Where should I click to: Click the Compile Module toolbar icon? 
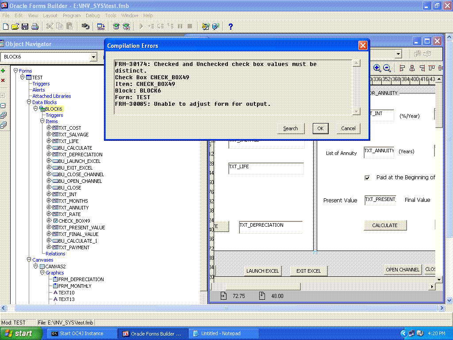pos(101,27)
